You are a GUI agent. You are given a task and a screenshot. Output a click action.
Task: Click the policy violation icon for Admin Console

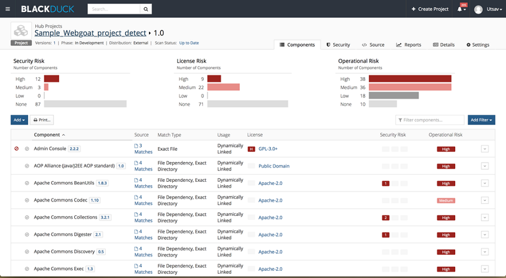[x=17, y=149]
